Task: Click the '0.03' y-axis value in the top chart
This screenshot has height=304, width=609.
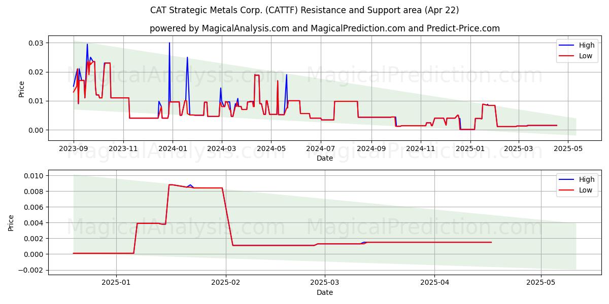Action: tap(37, 43)
